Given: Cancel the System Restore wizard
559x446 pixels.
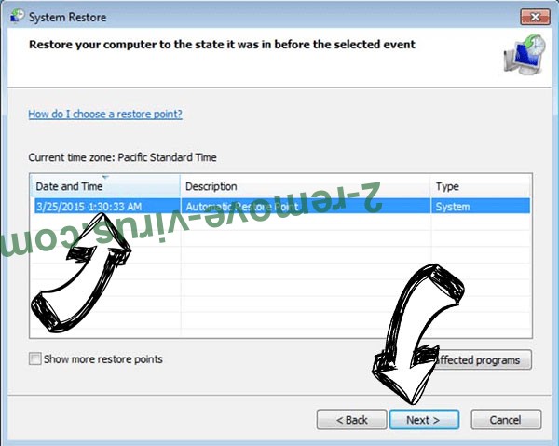Looking at the screenshot, I should click(x=506, y=420).
